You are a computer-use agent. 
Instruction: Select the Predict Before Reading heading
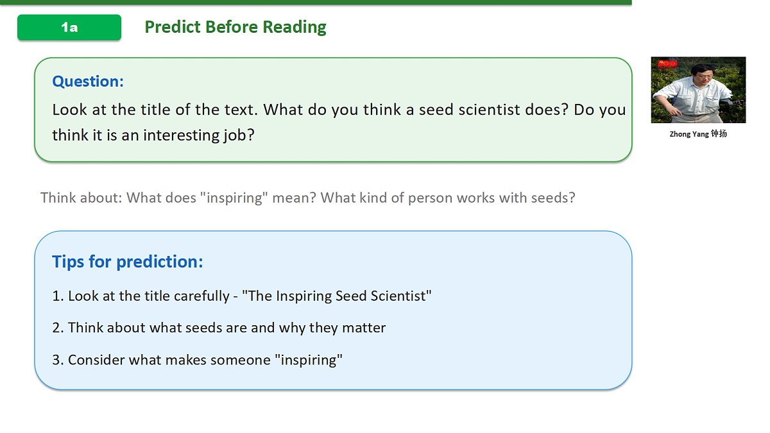pyautogui.click(x=235, y=27)
